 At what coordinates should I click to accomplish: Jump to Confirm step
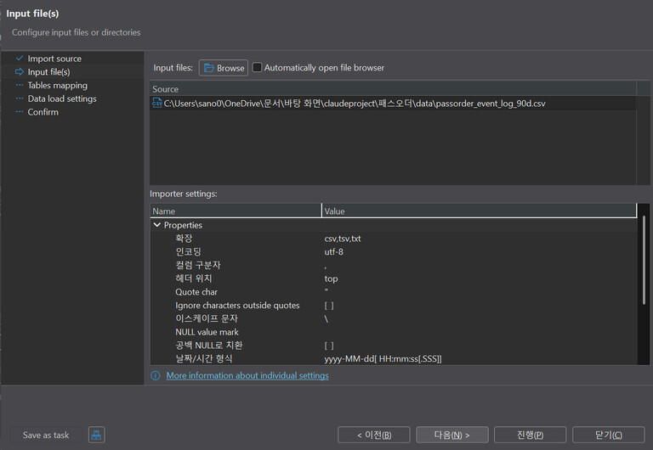coord(43,112)
